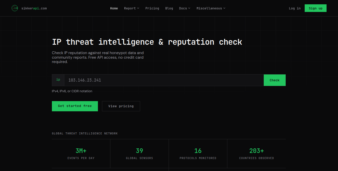338x171 pixels.
Task: Click the 3M+ events per day stat
Action: pos(81,153)
